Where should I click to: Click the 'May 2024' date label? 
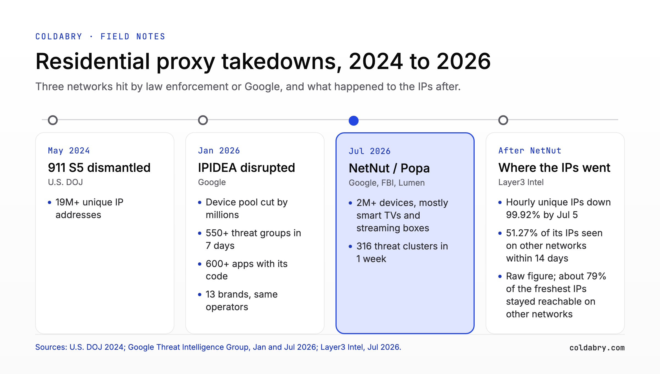click(69, 150)
